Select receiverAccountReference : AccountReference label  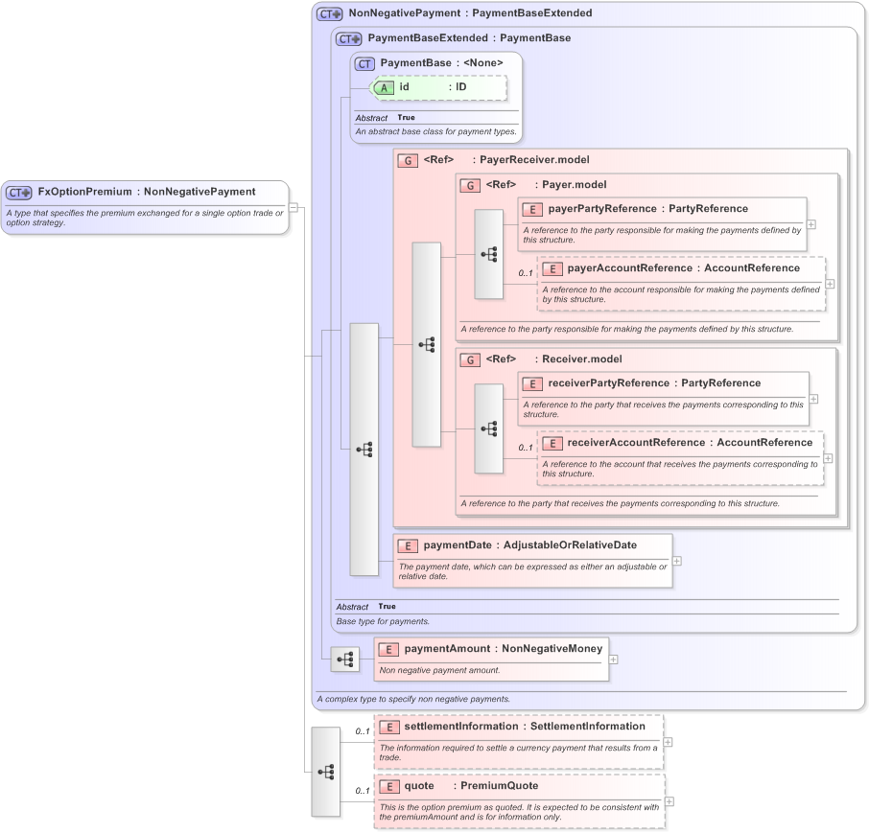click(690, 443)
